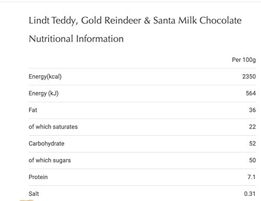The width and height of the screenshot is (261, 201).
Task: Click the of which saturates label
Action: 53,127
